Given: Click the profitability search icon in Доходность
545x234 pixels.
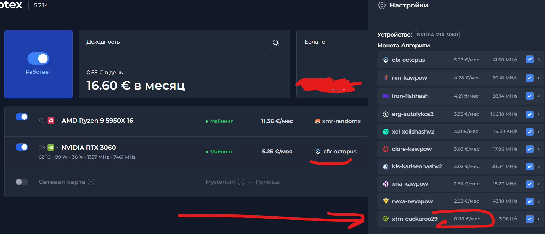Looking at the screenshot, I should [x=276, y=43].
